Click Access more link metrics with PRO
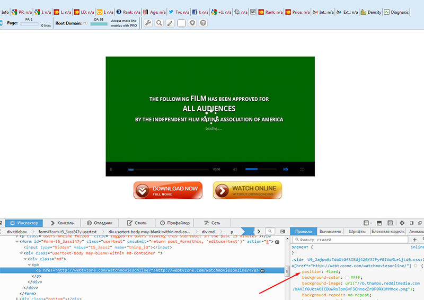 tap(124, 23)
